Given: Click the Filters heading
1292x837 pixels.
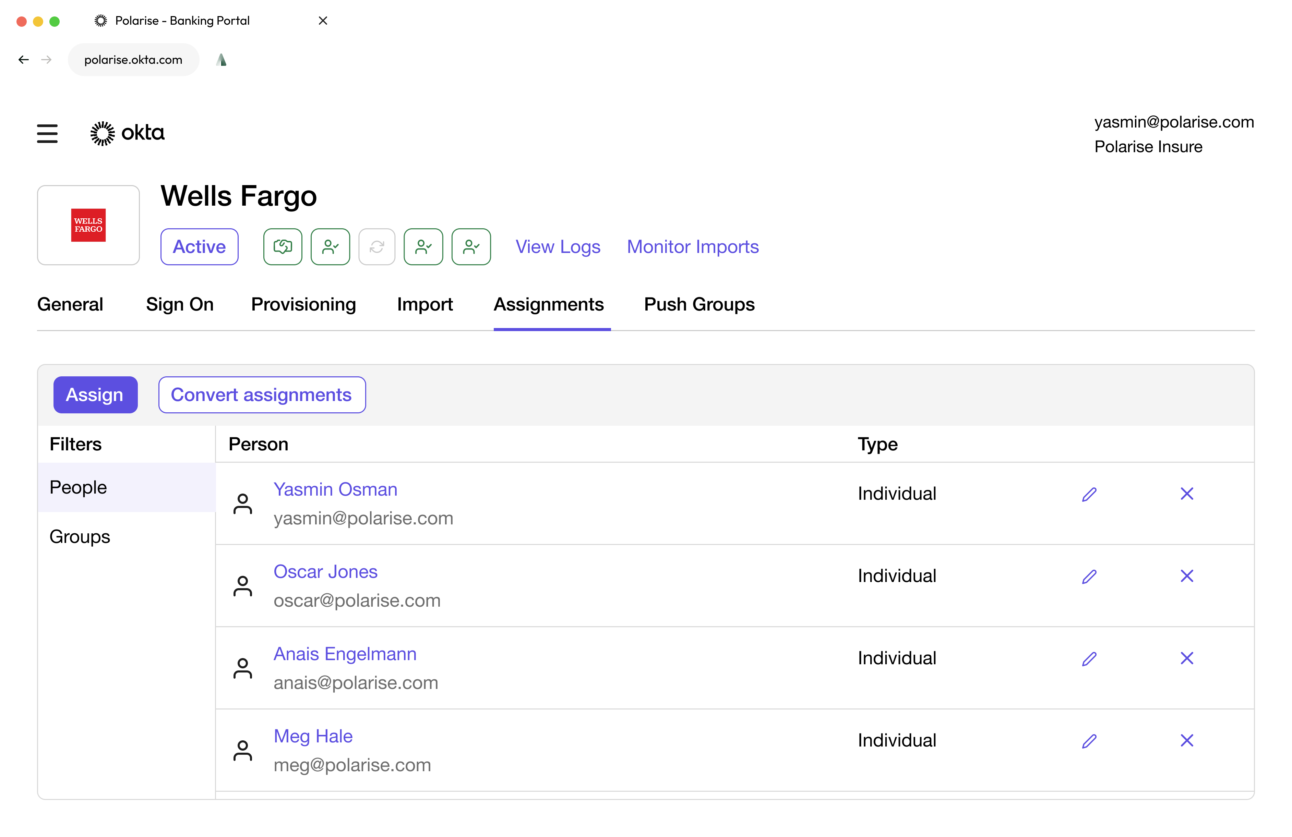Looking at the screenshot, I should click(75, 444).
